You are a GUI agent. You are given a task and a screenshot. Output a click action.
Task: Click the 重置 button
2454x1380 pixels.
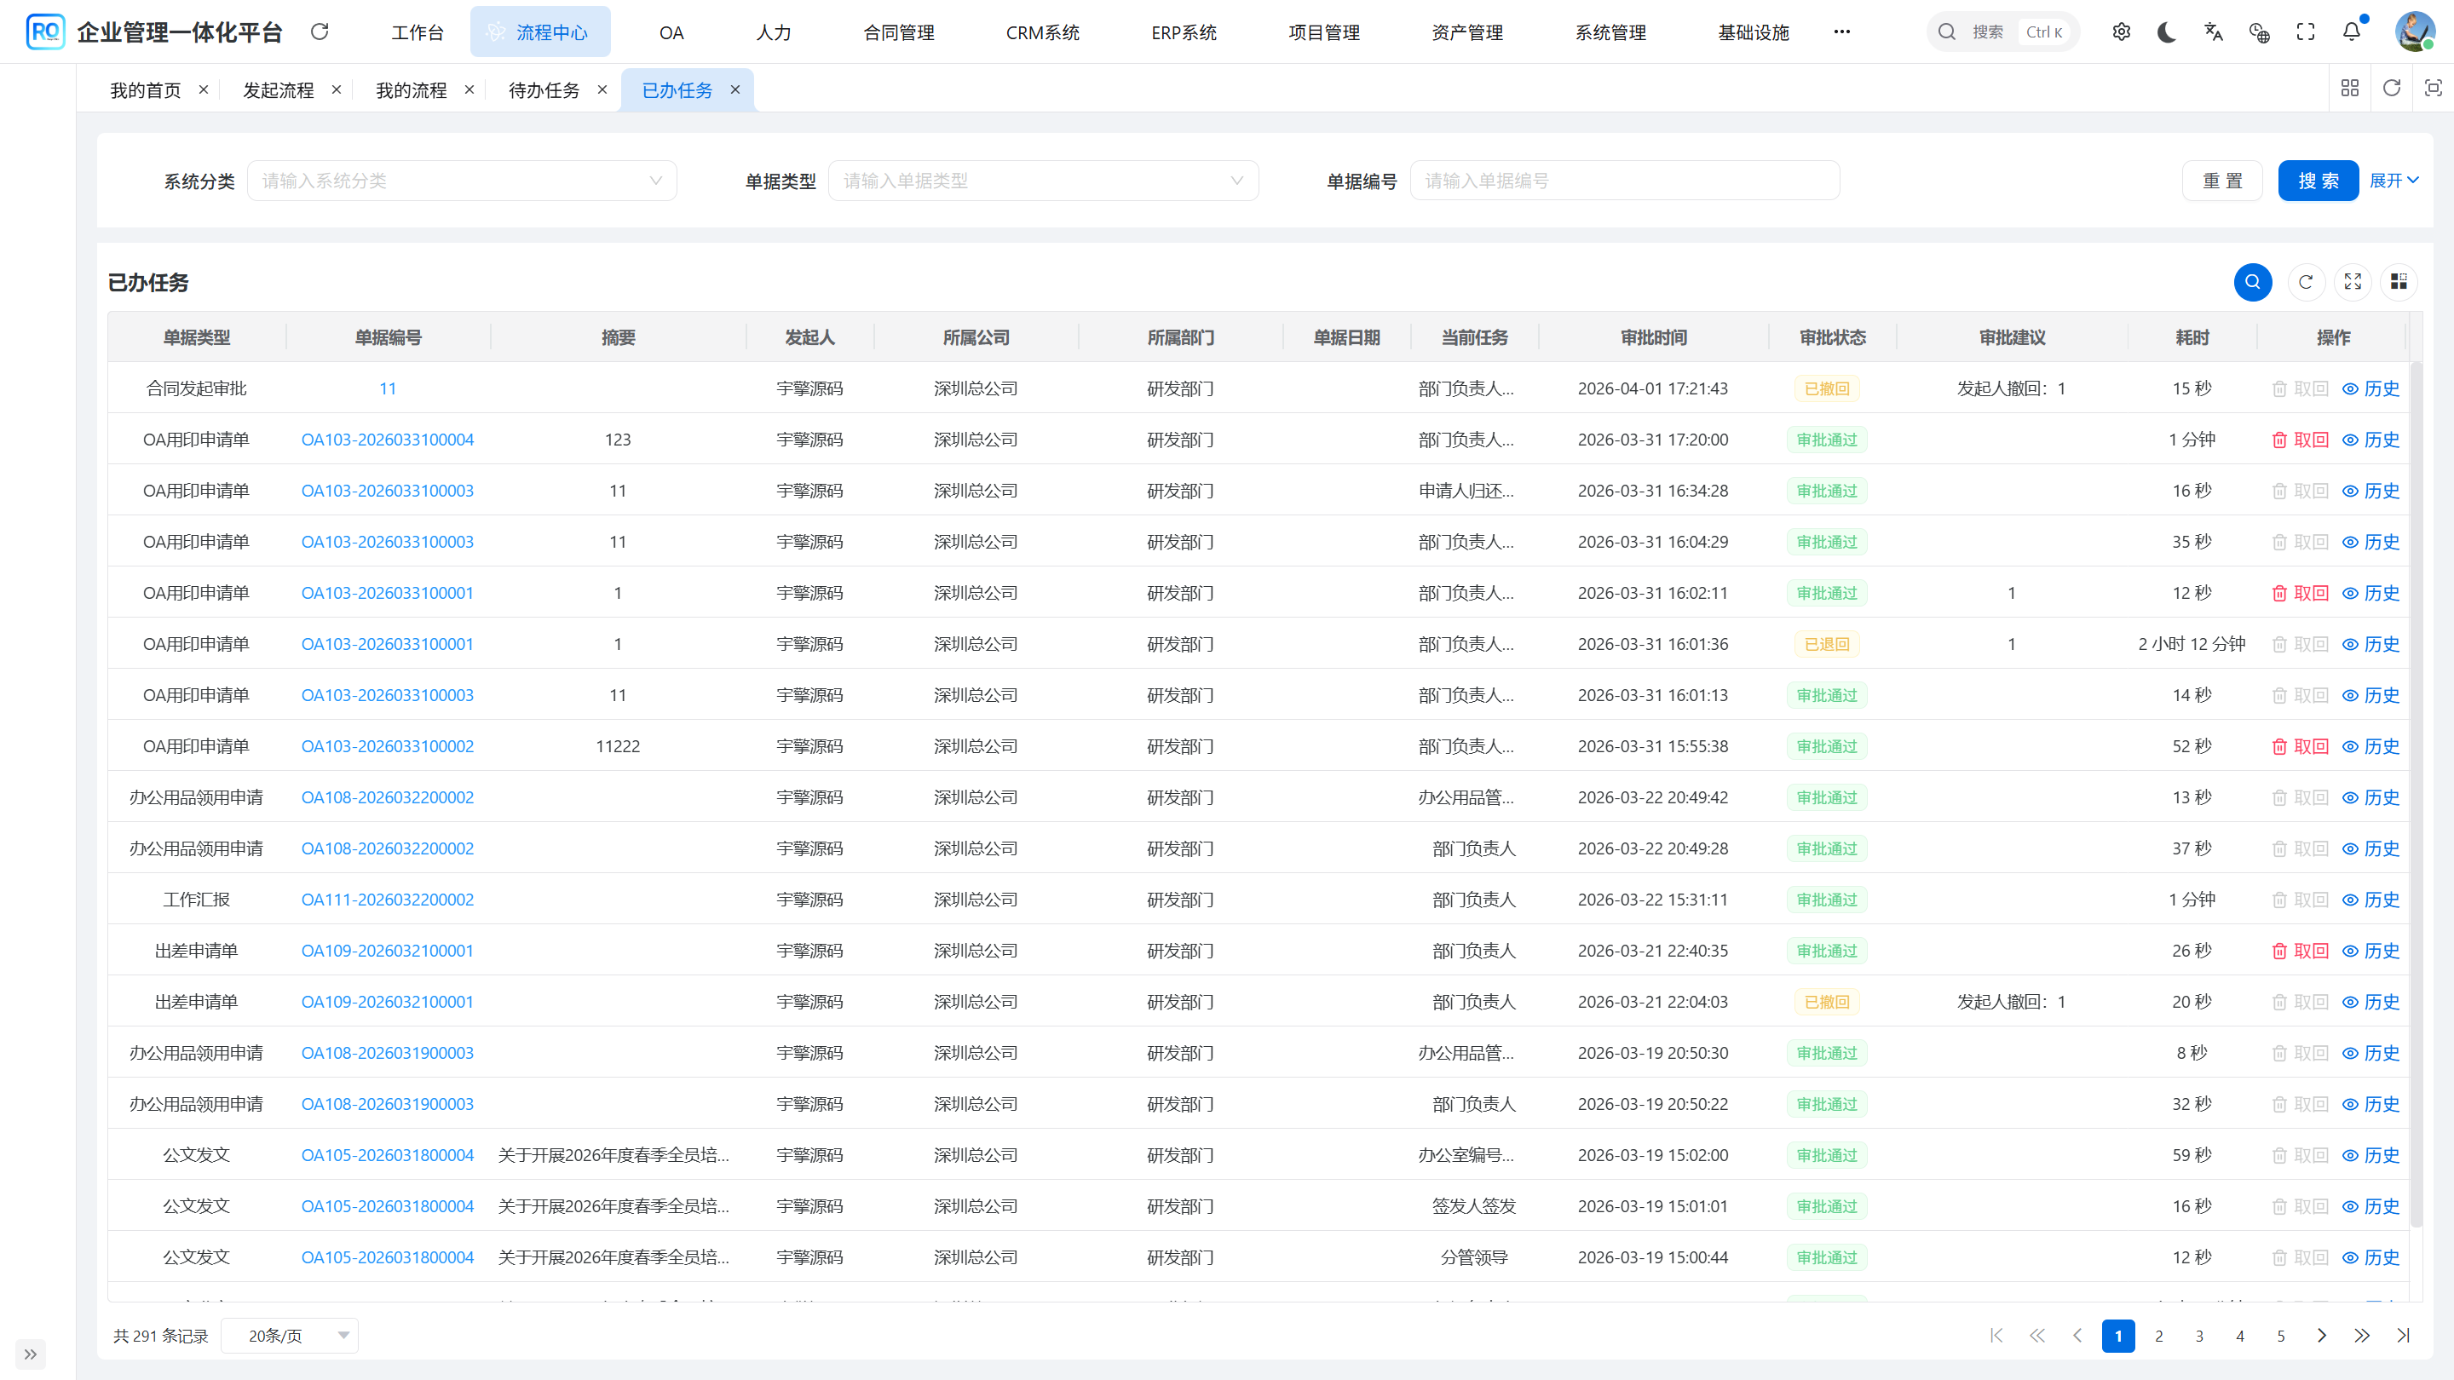(2221, 181)
